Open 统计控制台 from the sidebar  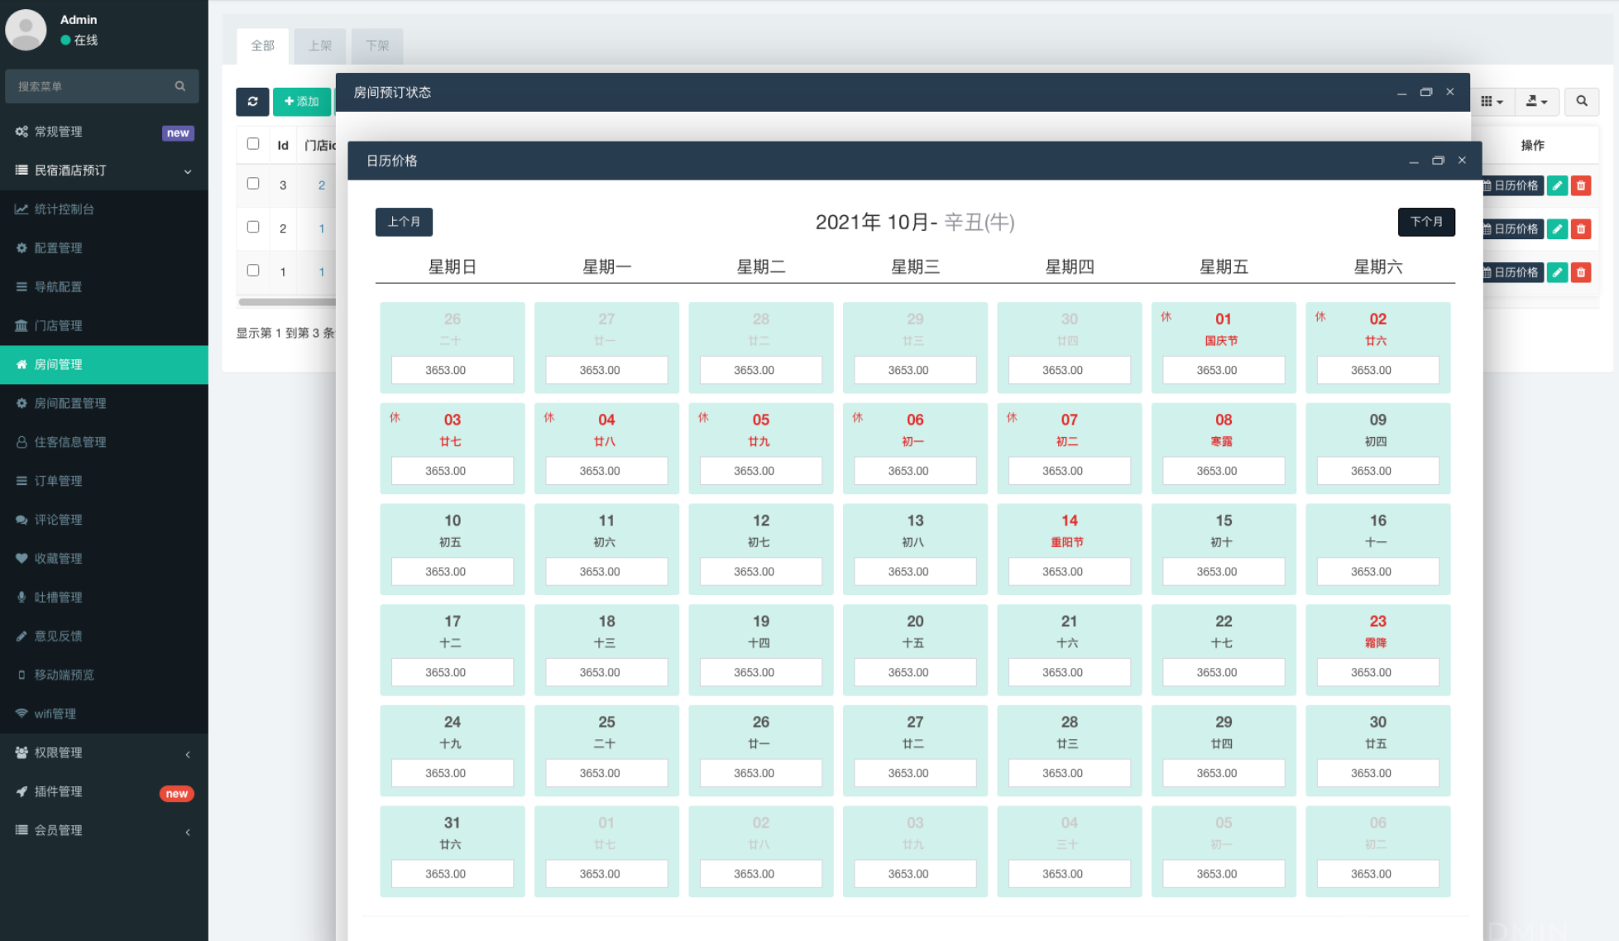tap(64, 209)
